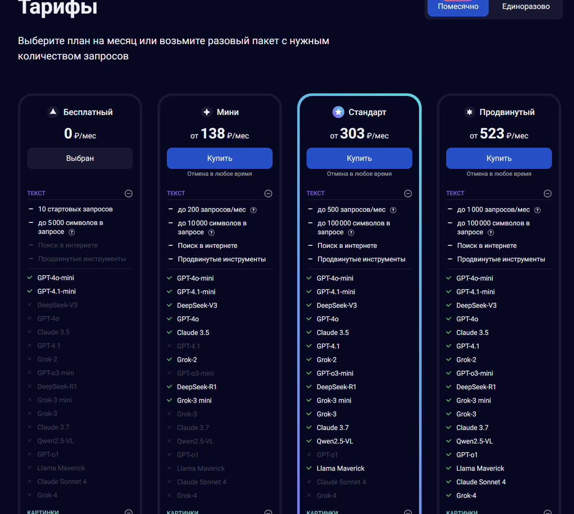
Task: Click green check next to Grok-2 in Мини
Action: pyautogui.click(x=169, y=360)
